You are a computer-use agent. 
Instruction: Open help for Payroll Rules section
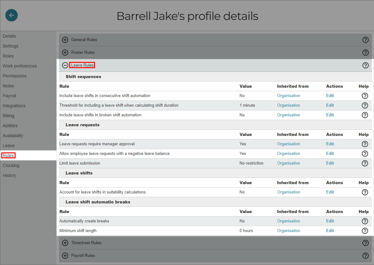[x=366, y=256]
